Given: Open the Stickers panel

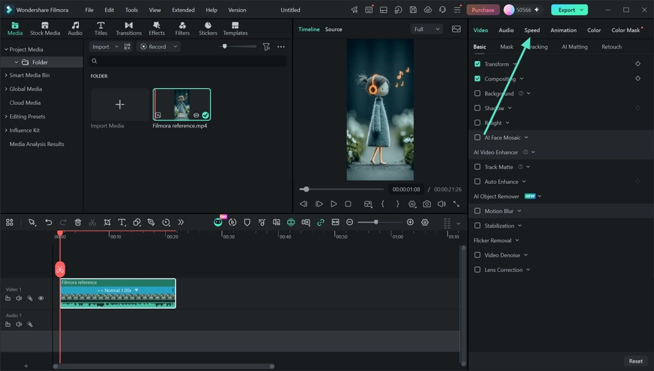Looking at the screenshot, I should (208, 29).
